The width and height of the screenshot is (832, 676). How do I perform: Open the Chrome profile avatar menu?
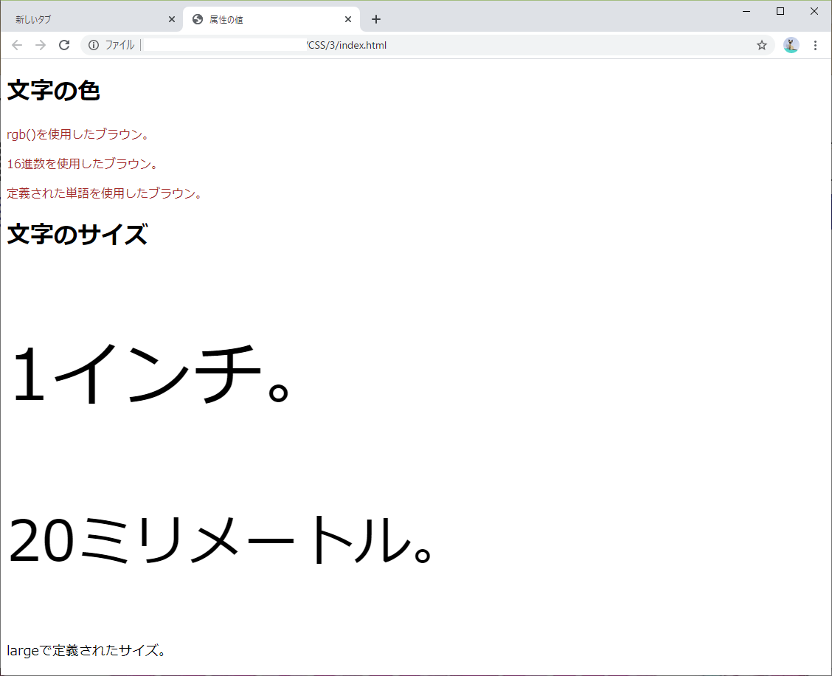(x=791, y=45)
